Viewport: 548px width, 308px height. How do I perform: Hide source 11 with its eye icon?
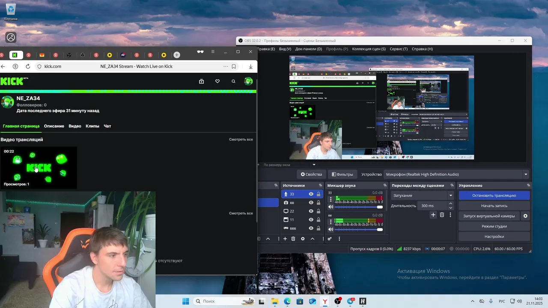click(311, 220)
